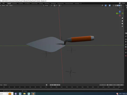Open the timeline Marker menu
Image resolution: width=127 pixels, height=95 pixels.
tap(5, 85)
